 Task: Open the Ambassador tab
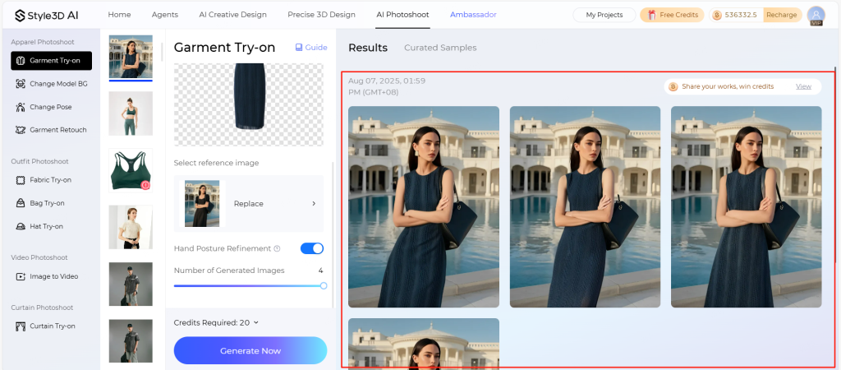[x=473, y=15]
